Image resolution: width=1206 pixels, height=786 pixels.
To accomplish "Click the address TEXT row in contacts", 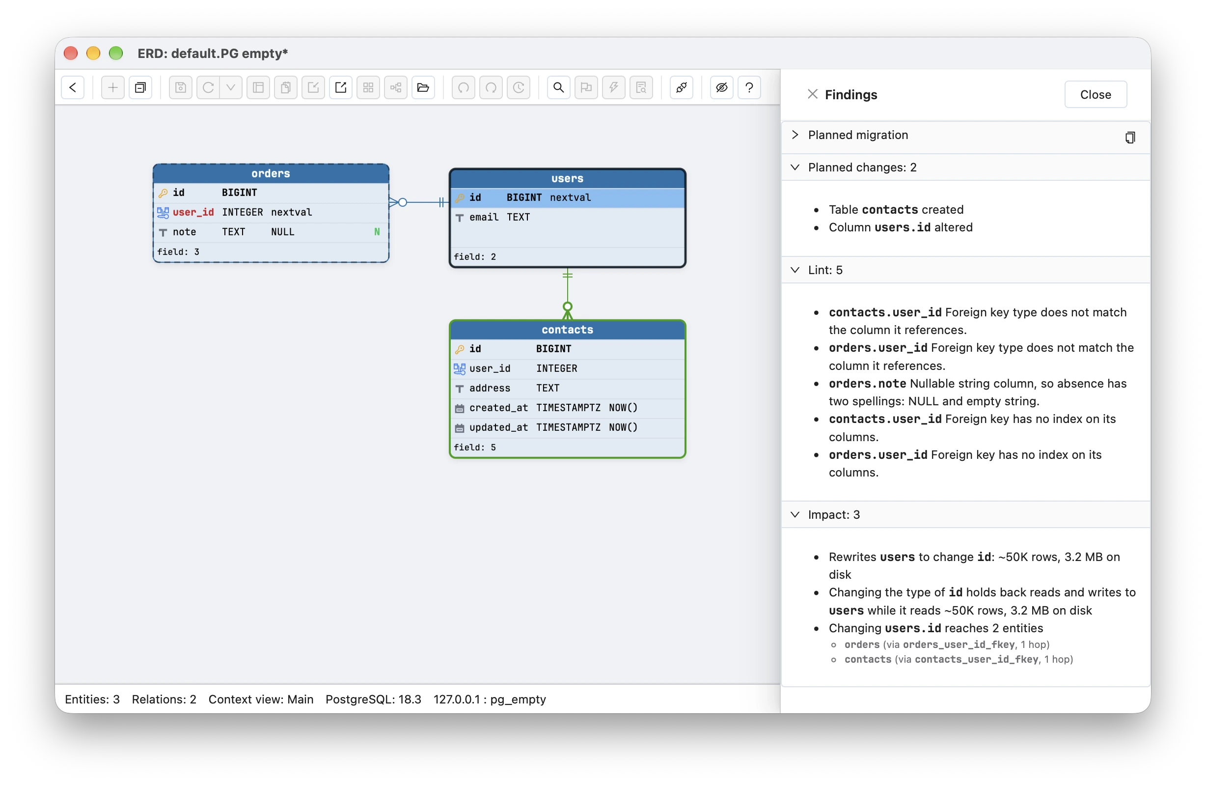I will click(x=568, y=389).
